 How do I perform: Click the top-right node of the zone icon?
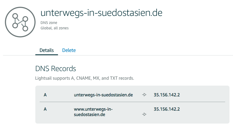pos(25,18)
